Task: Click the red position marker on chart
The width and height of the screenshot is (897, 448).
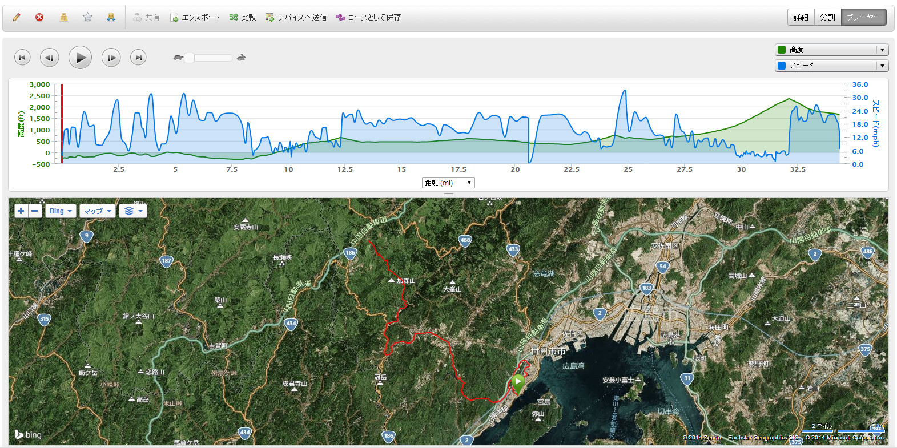Action: coord(62,123)
